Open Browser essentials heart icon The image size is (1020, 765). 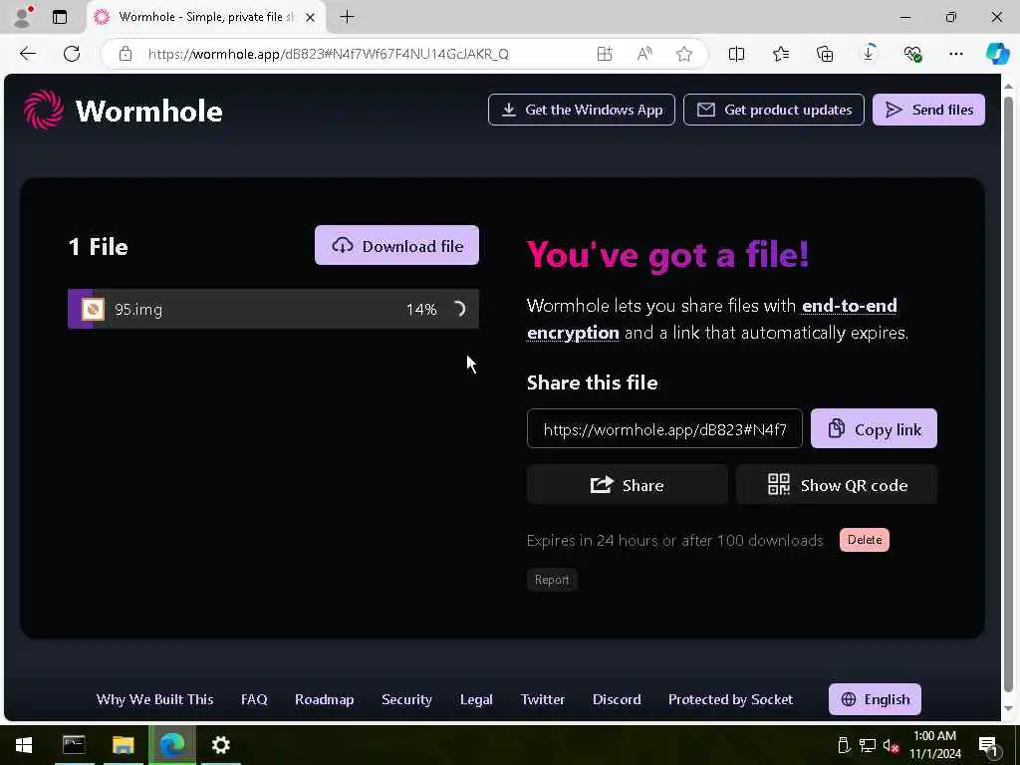pos(912,54)
